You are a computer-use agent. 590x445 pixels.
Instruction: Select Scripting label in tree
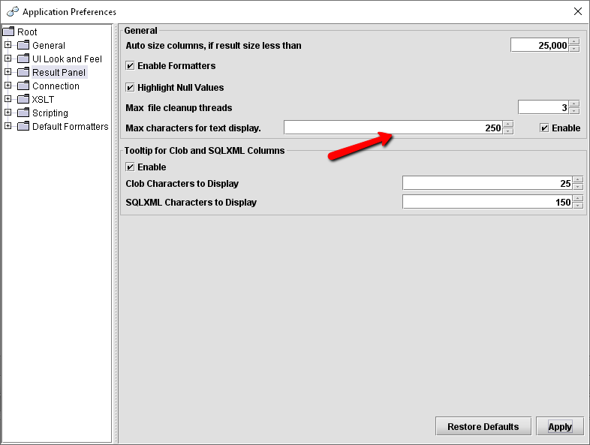(x=50, y=113)
